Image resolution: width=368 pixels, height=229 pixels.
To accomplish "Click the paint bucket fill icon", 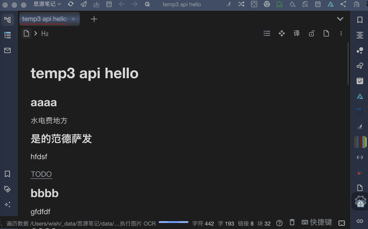I will tap(292, 4).
